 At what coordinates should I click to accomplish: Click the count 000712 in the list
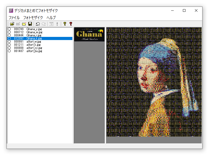point(19,32)
